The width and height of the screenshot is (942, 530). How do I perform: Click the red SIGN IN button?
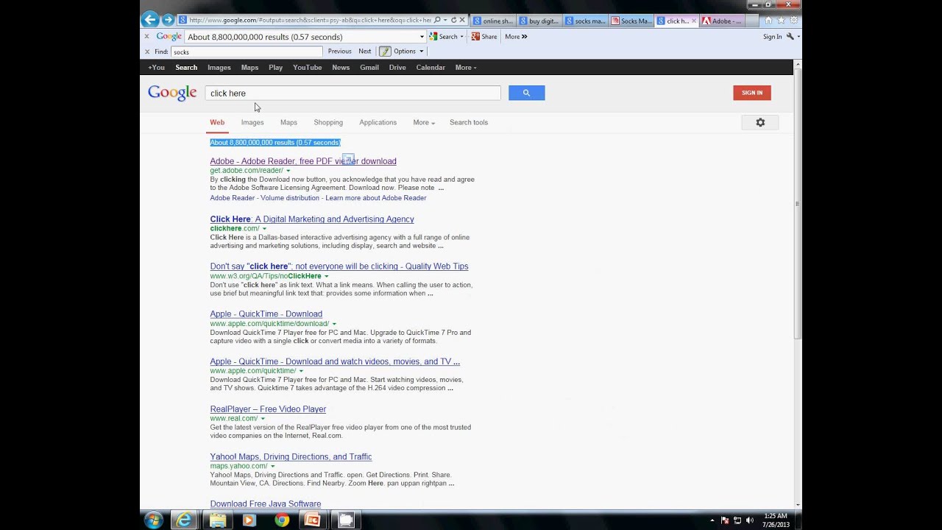(752, 93)
